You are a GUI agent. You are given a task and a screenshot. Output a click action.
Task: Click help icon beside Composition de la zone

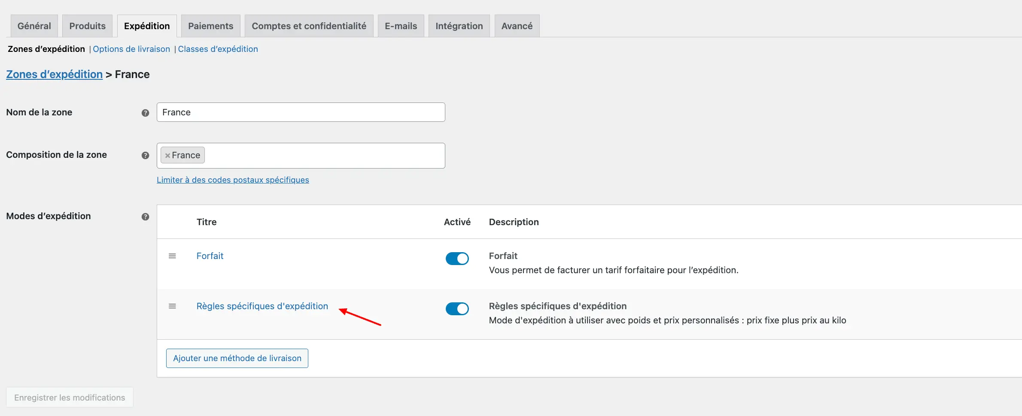145,155
